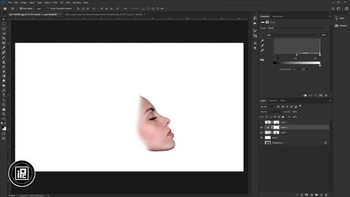This screenshot has width=350, height=197.
Task: Click the three-dots more options in options bar
Action: (125, 9)
